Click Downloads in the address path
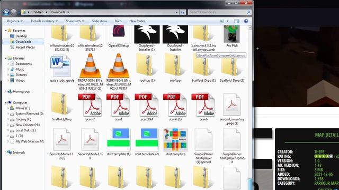339x190 pixels. (x=57, y=12)
